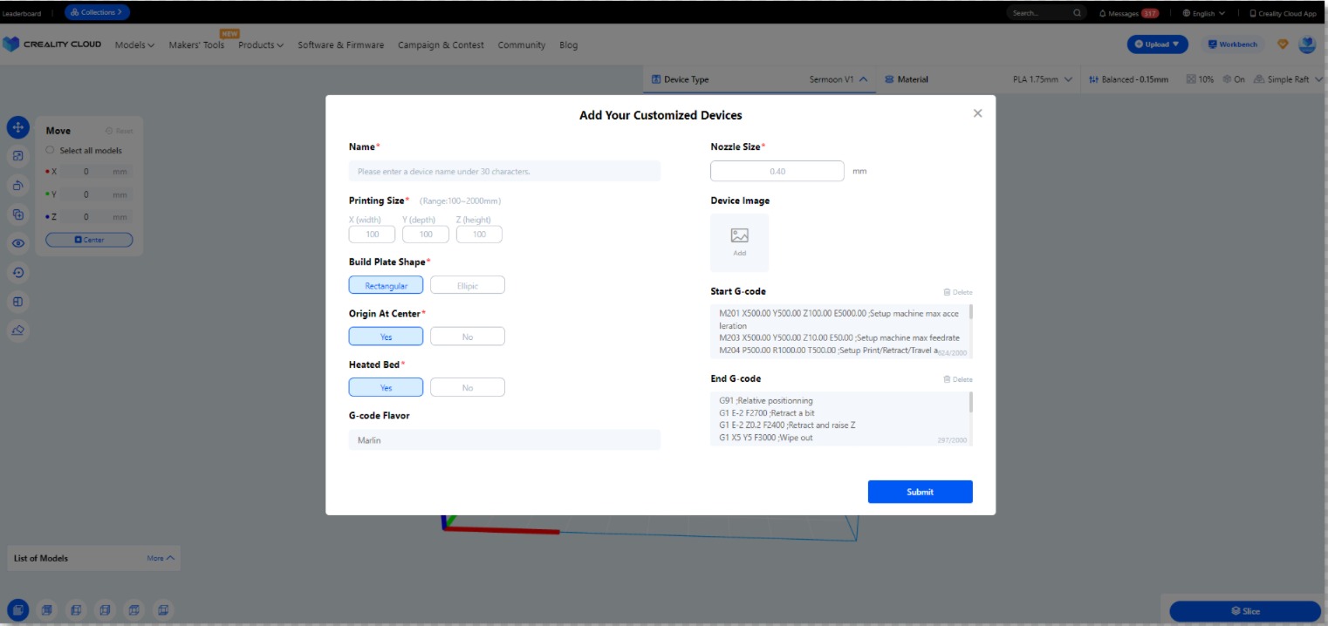Click the Name input field
1328x626 pixels.
click(x=504, y=172)
